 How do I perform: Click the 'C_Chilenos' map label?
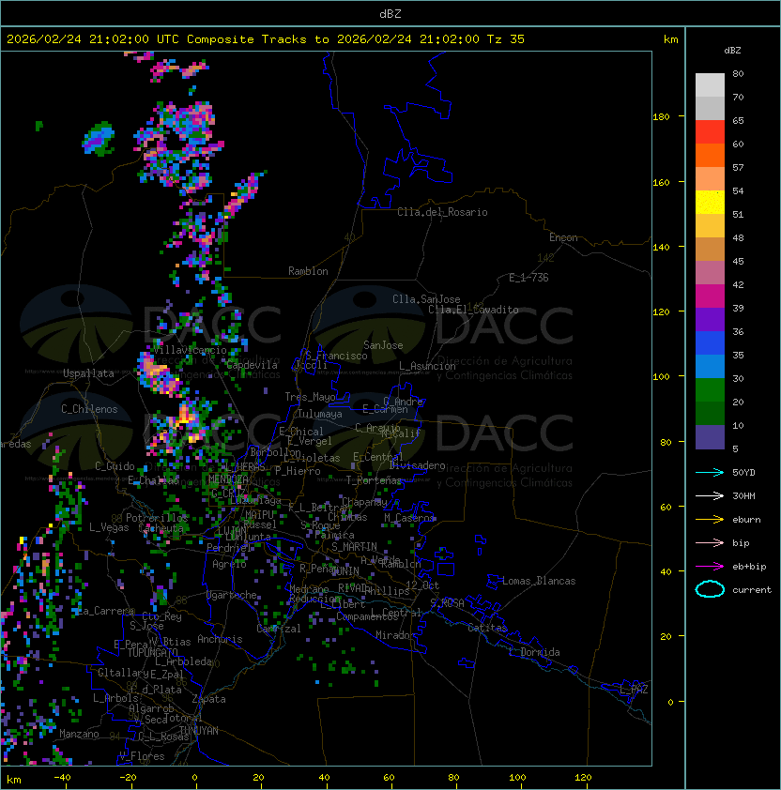click(x=89, y=409)
